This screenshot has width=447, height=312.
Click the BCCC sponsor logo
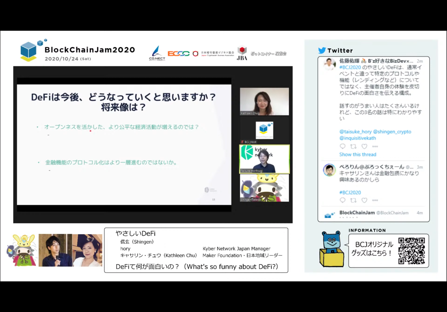tap(178, 54)
